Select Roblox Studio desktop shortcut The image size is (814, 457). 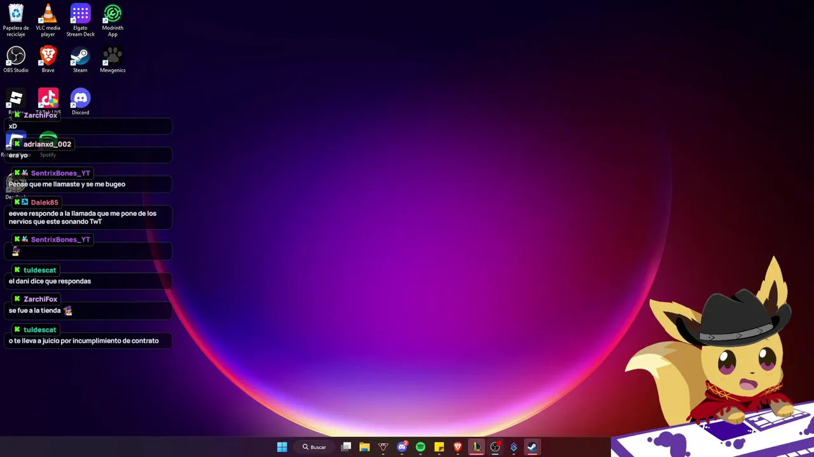click(x=16, y=100)
